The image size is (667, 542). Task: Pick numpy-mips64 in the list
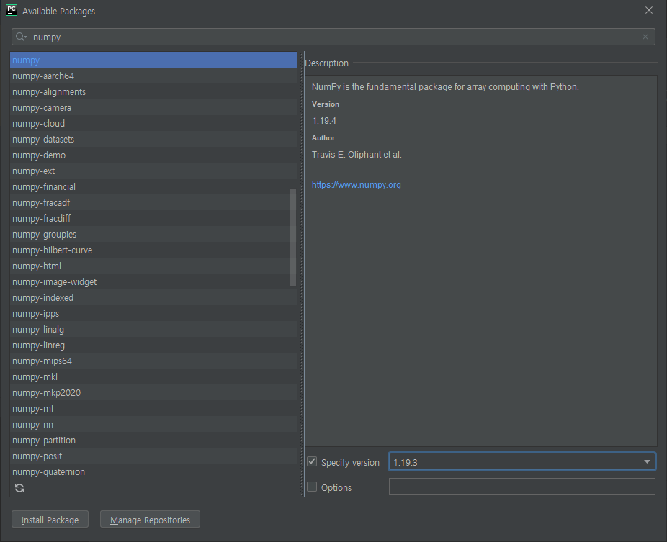point(153,361)
